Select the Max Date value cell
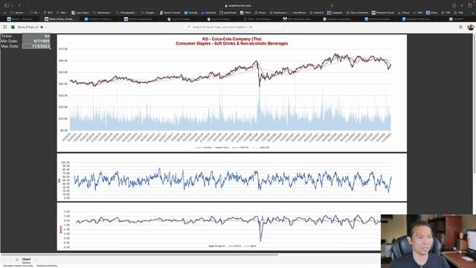 pyautogui.click(x=36, y=46)
